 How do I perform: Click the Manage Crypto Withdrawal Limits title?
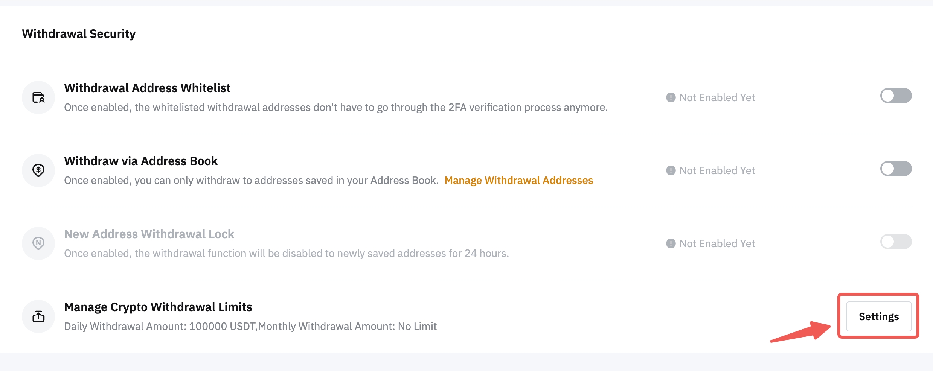click(x=158, y=307)
